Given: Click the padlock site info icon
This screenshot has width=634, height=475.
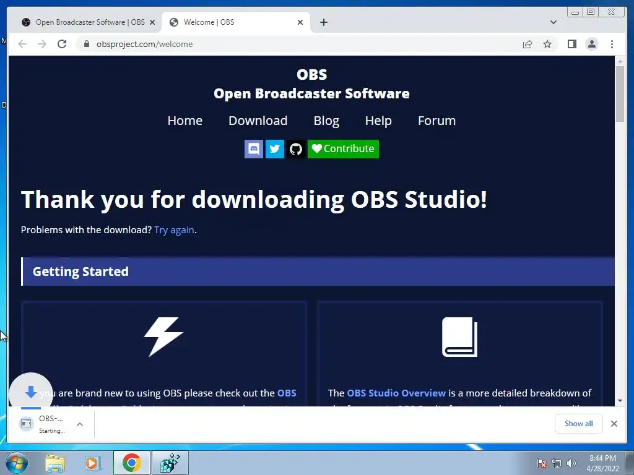Looking at the screenshot, I should 86,44.
